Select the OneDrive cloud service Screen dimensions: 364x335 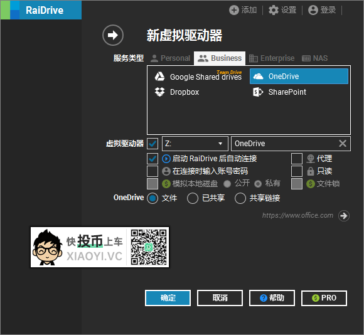pos(299,77)
